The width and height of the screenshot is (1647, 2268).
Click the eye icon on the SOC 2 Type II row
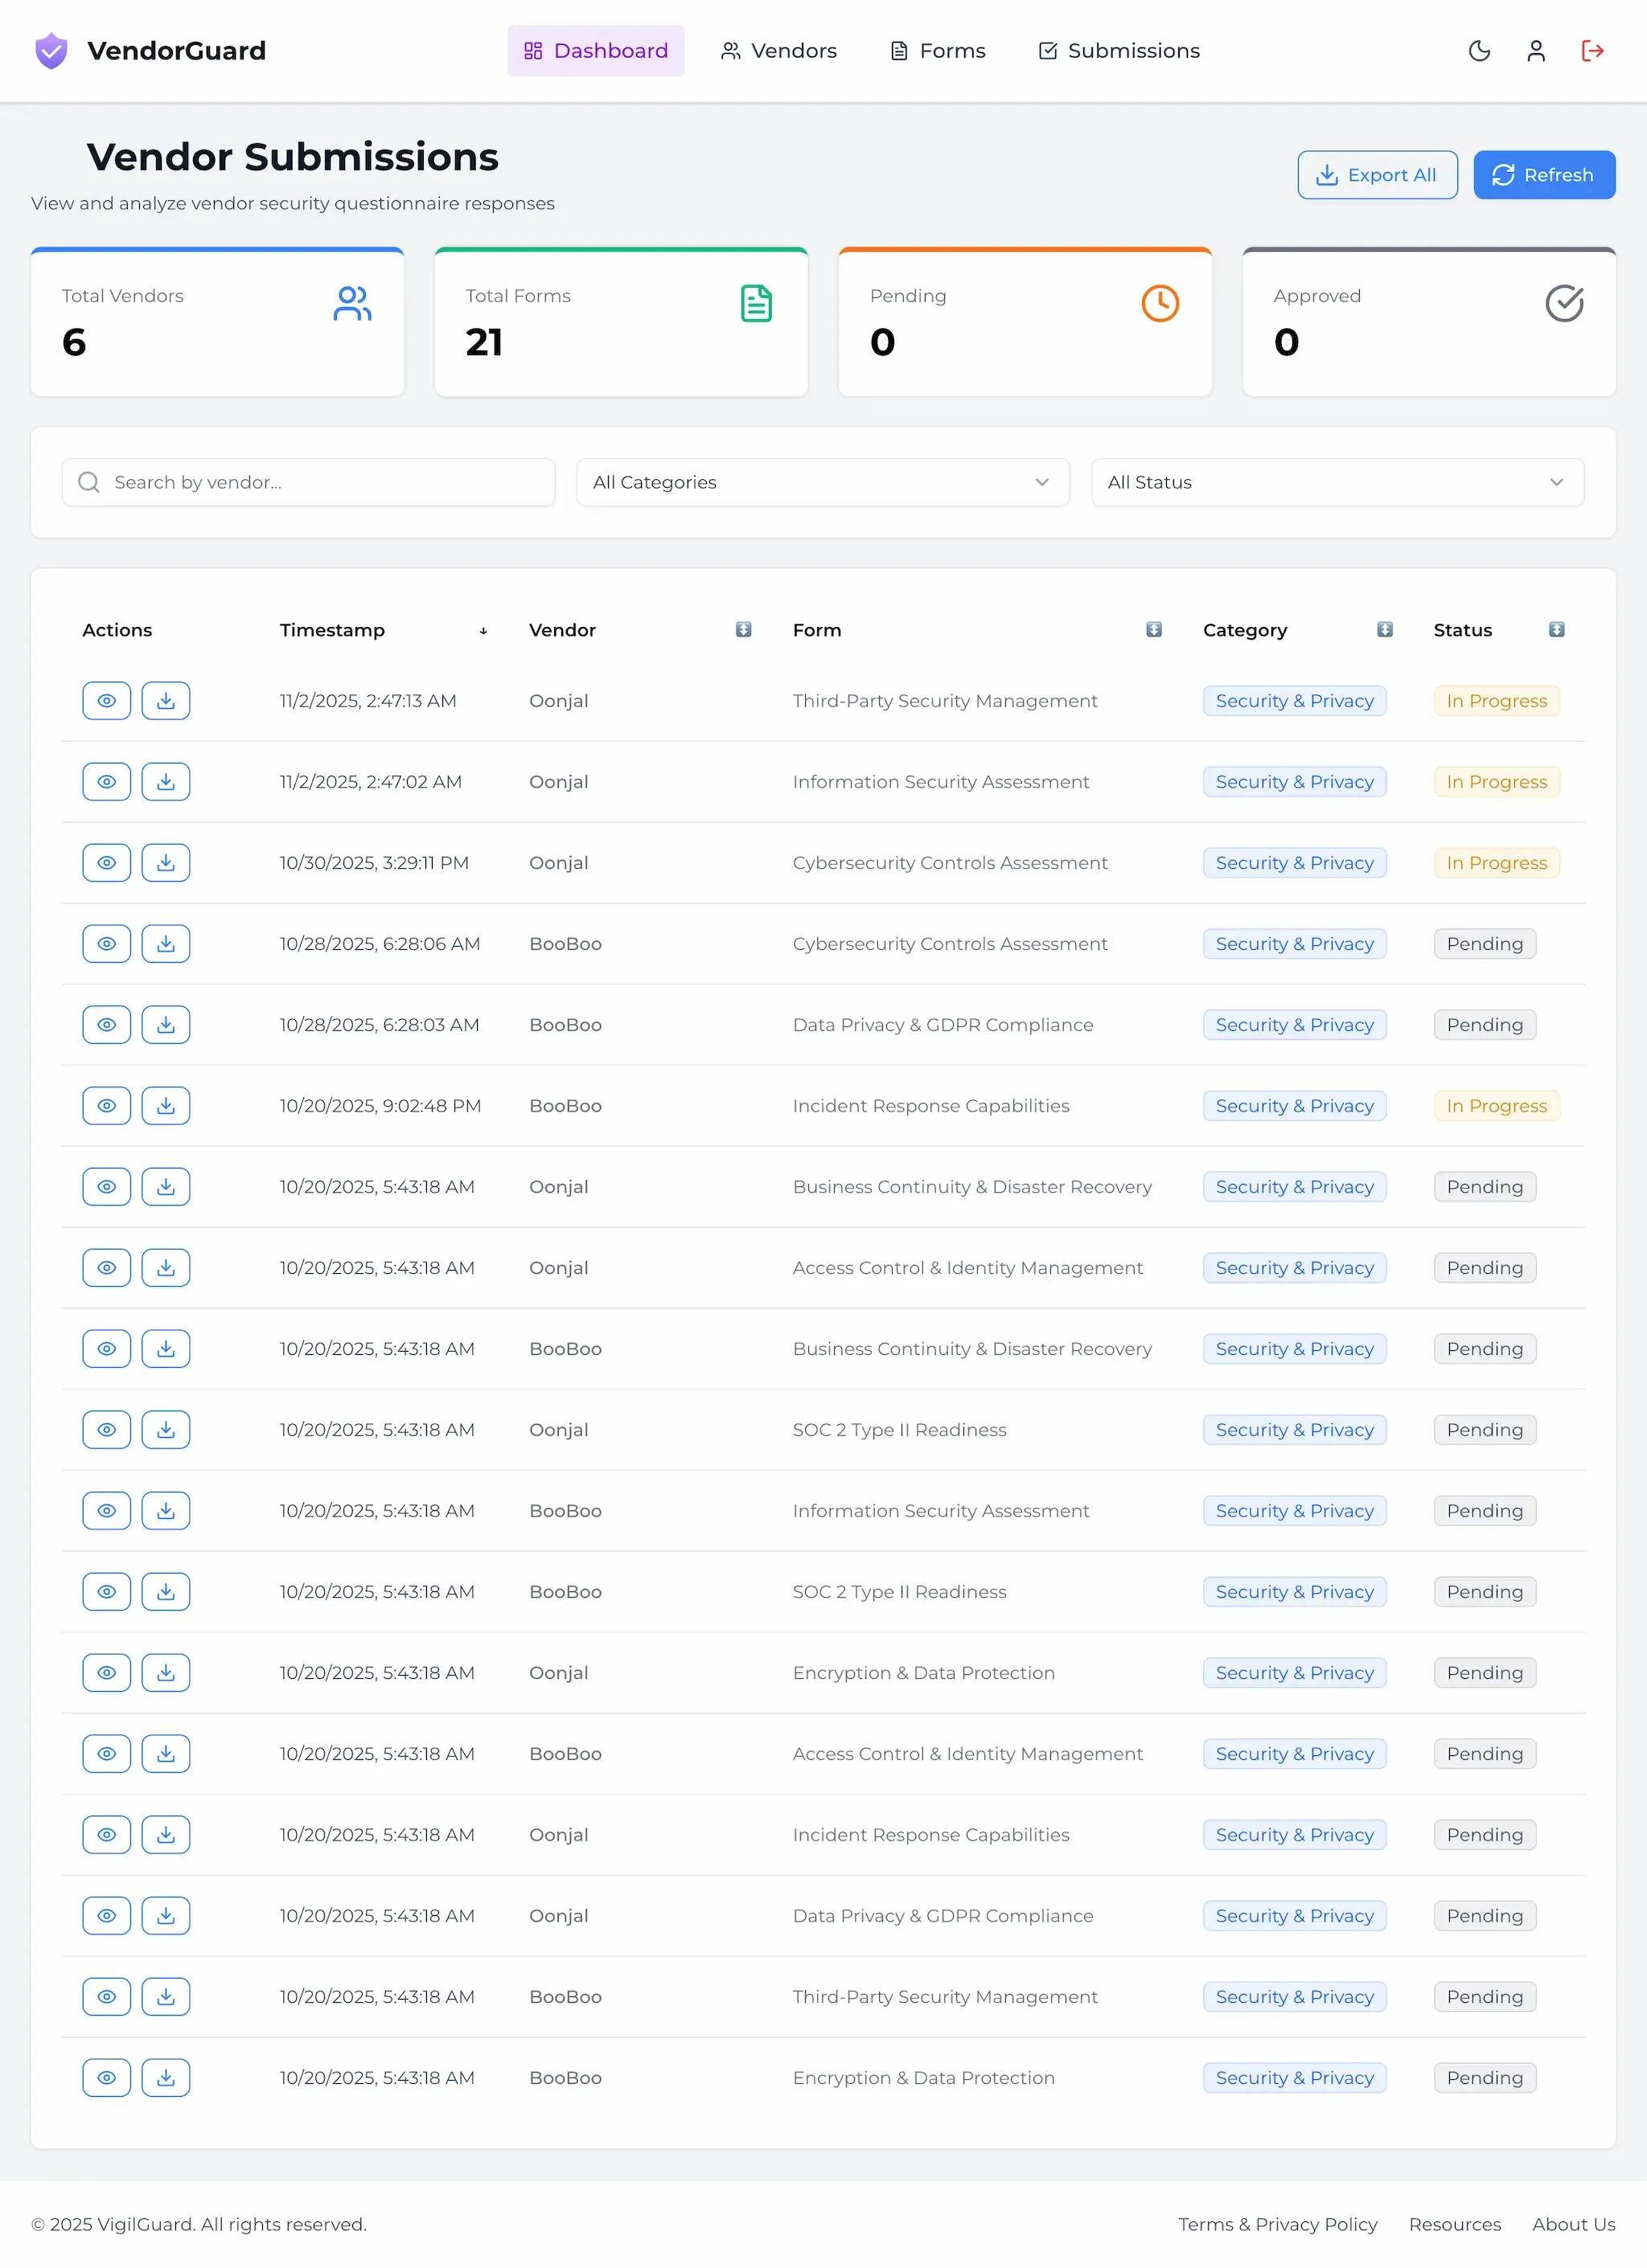click(x=106, y=1429)
